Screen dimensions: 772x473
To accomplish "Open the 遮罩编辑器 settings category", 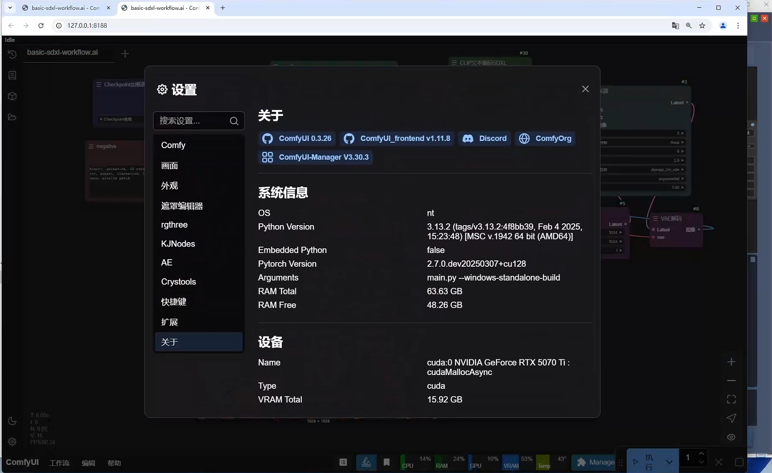I will coord(199,206).
